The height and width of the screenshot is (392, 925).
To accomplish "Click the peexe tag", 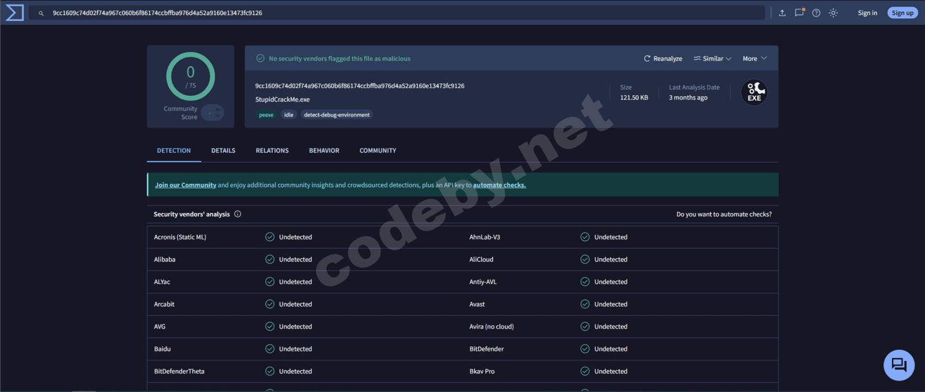I will (x=267, y=115).
